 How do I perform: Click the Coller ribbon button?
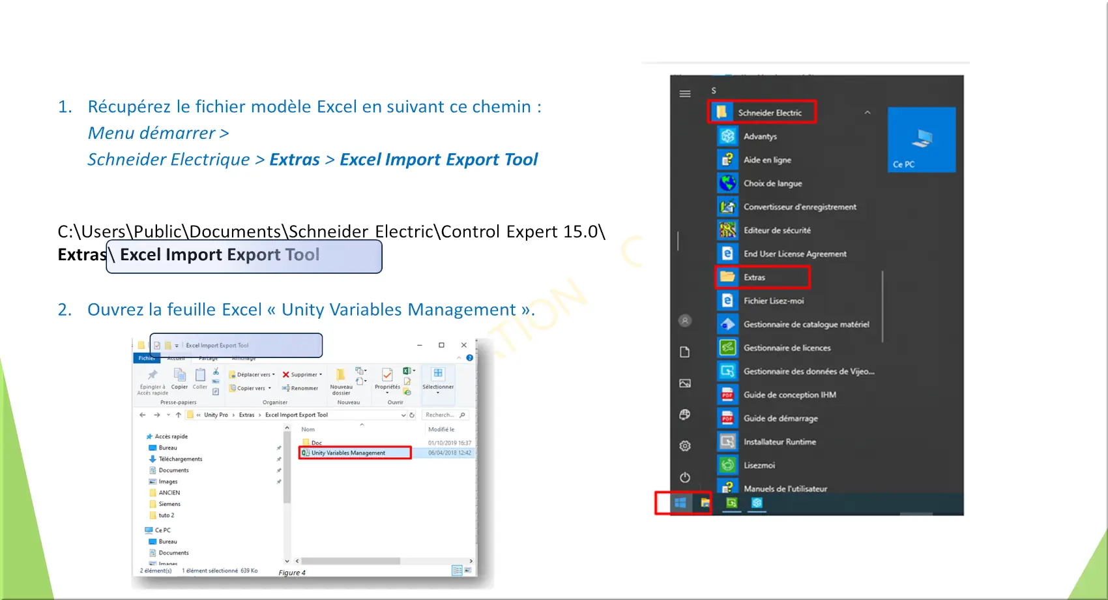point(200,379)
